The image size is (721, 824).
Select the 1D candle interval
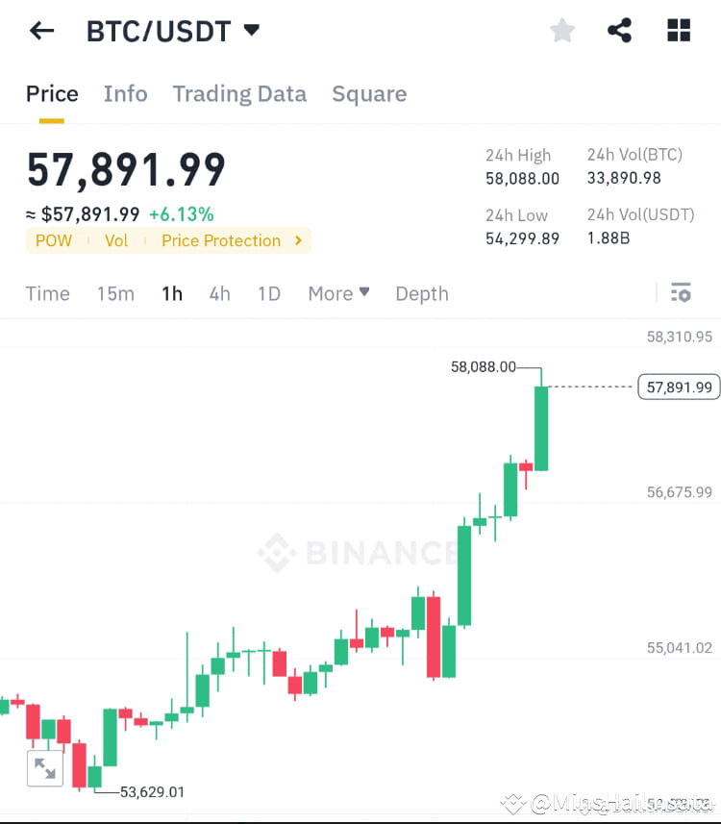(x=269, y=293)
